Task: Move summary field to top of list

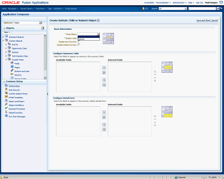Action: point(155,72)
